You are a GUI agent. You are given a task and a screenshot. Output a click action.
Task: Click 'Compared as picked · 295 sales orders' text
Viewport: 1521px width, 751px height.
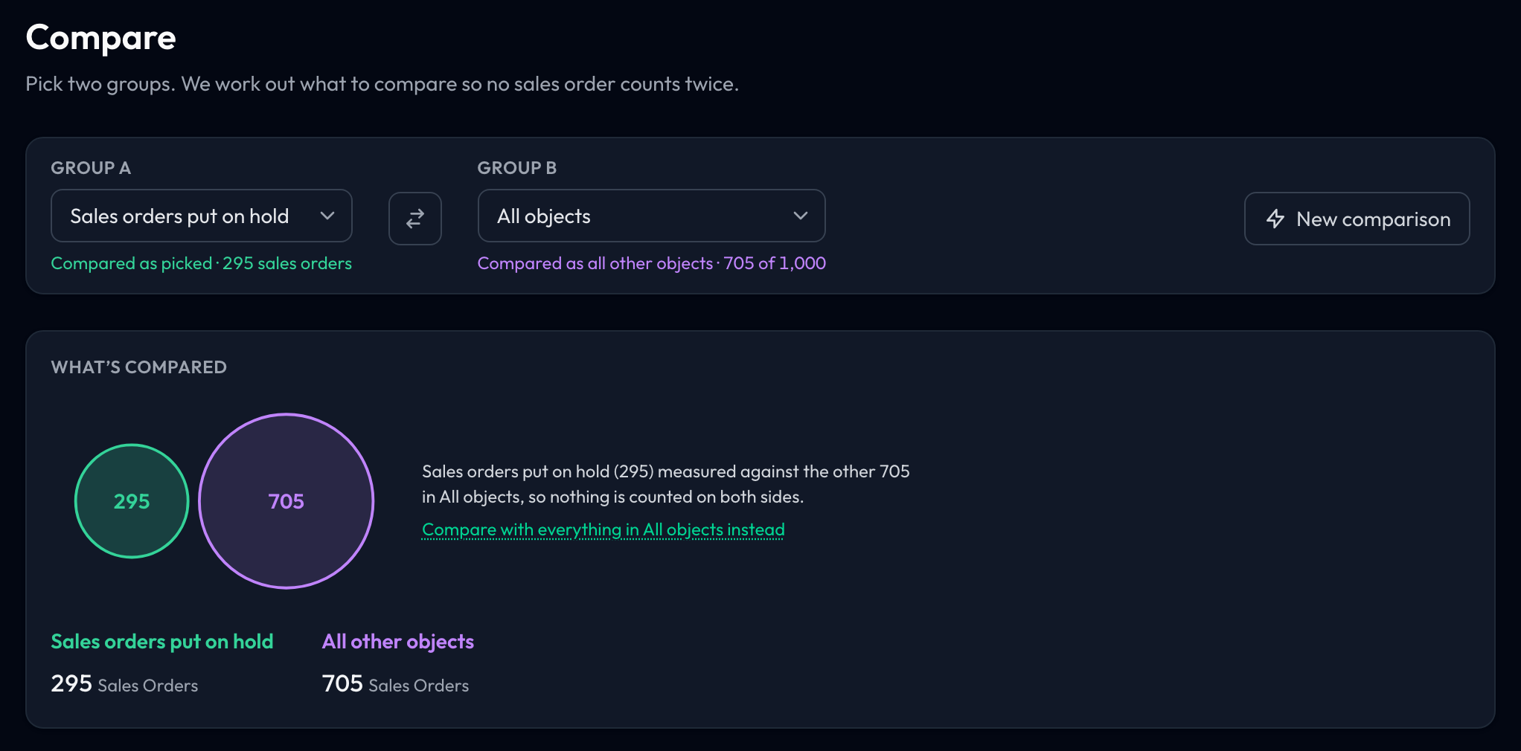click(202, 263)
